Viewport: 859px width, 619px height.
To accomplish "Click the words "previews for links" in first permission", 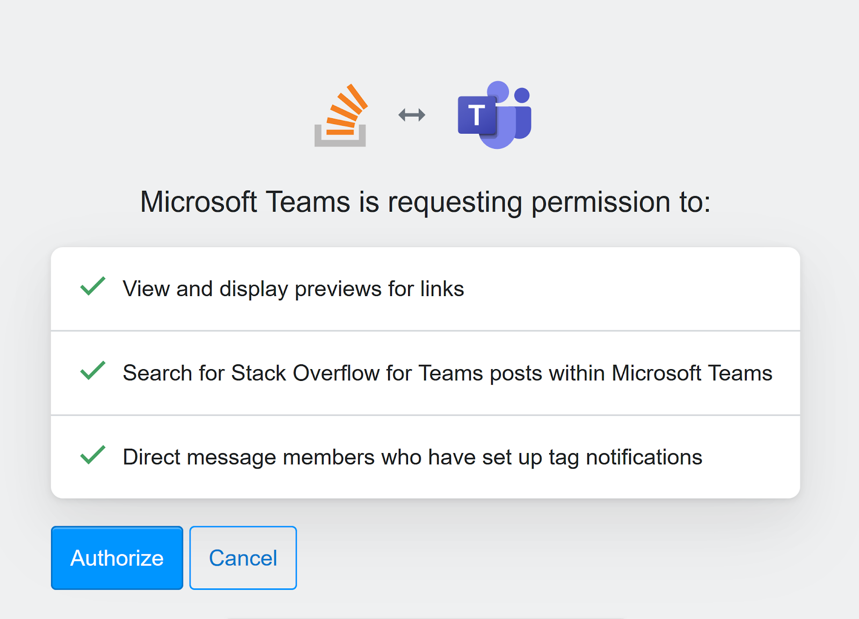I will click(x=379, y=289).
